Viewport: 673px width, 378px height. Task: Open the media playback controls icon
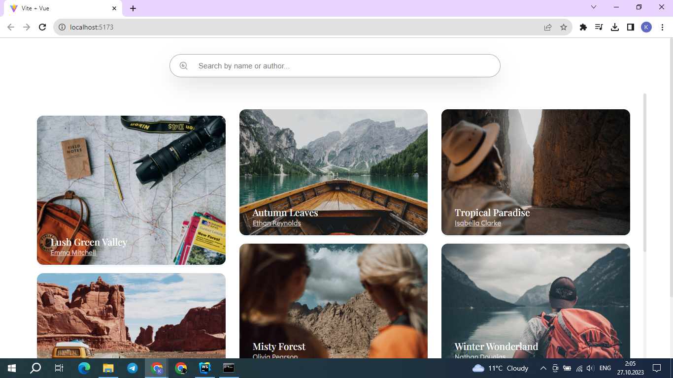click(599, 27)
